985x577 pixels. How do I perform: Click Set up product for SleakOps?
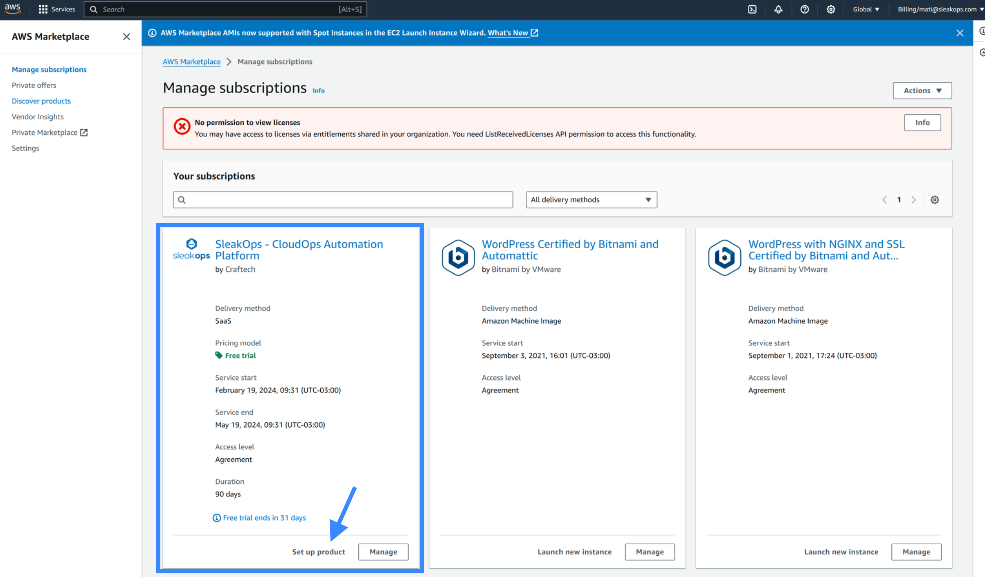tap(319, 552)
